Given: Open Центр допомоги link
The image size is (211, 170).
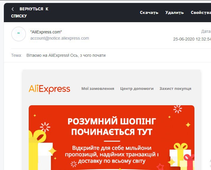Looking at the screenshot, I should pos(137,89).
